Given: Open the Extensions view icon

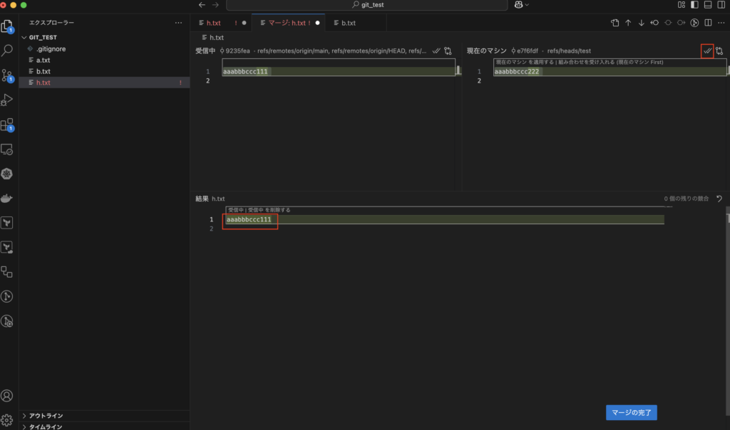Looking at the screenshot, I should [x=7, y=125].
